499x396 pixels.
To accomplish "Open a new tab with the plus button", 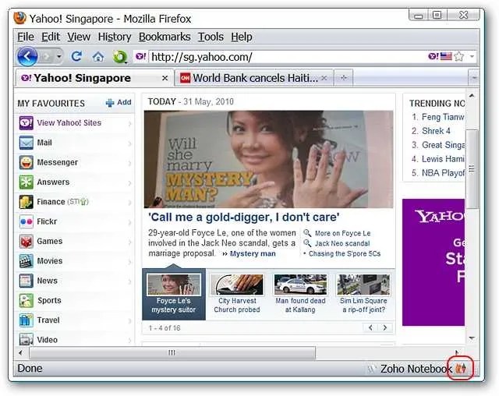I will pos(343,78).
